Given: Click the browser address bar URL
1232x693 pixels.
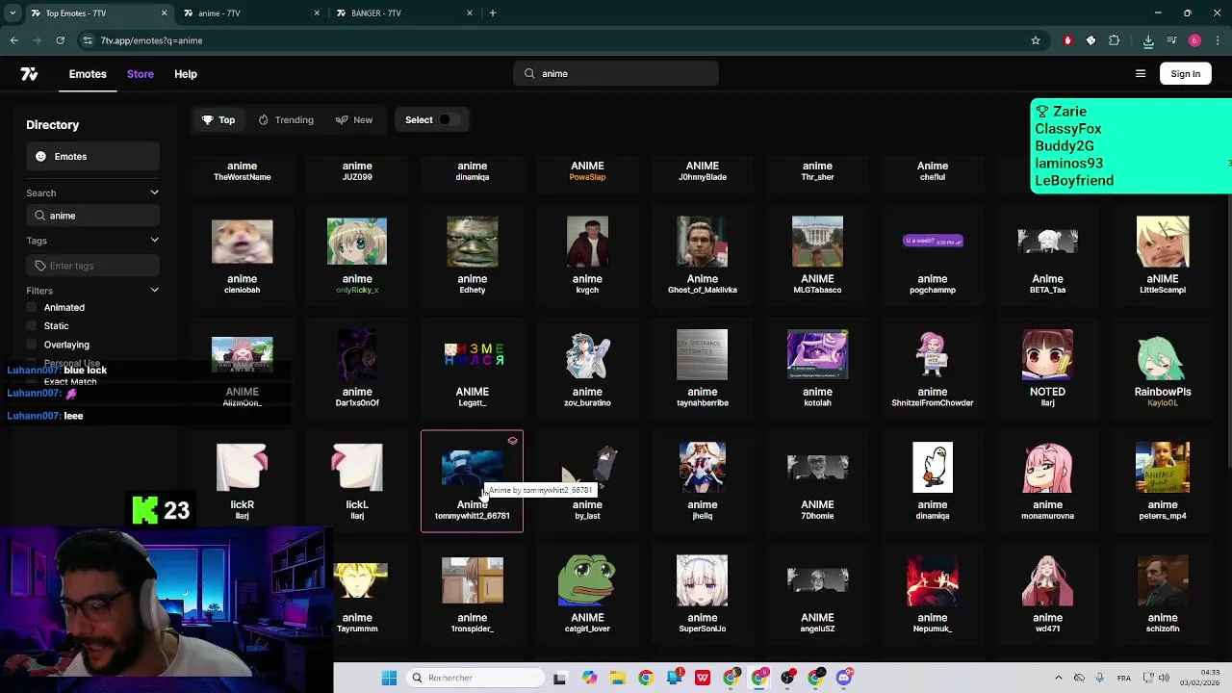Looking at the screenshot, I should click(x=151, y=40).
